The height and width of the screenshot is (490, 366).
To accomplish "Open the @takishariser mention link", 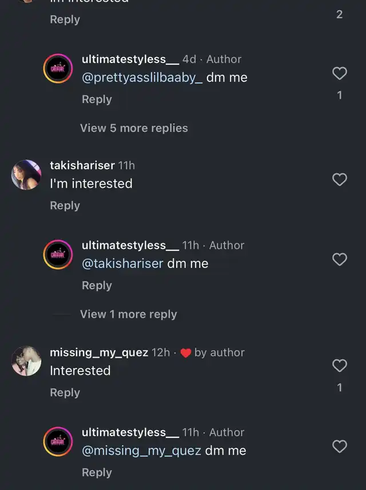I will [122, 264].
